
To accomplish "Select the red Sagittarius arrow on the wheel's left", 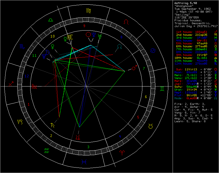I will (x=11, y=84).
